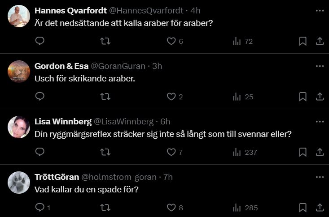Reply to TröttGöran's spade tweet

39,208
